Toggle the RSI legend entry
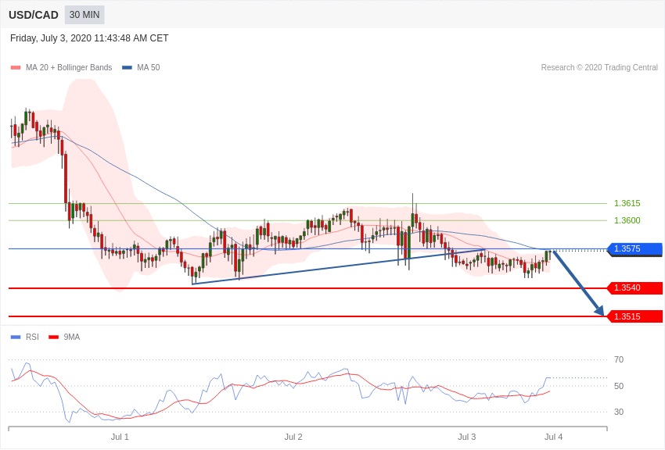 pos(32,337)
